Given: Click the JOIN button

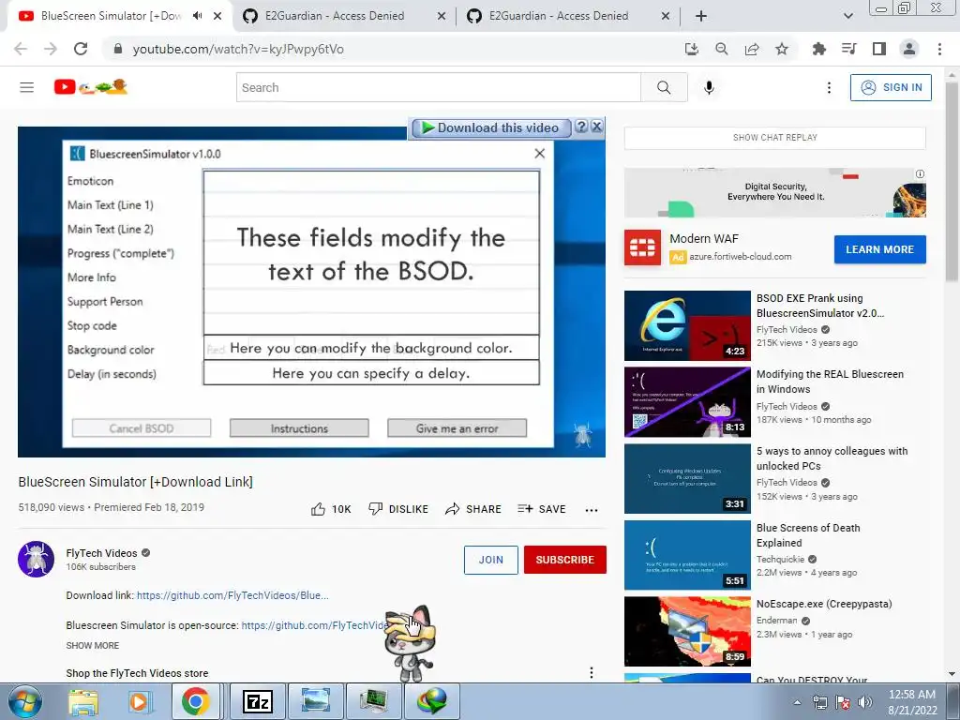Looking at the screenshot, I should pos(491,560).
